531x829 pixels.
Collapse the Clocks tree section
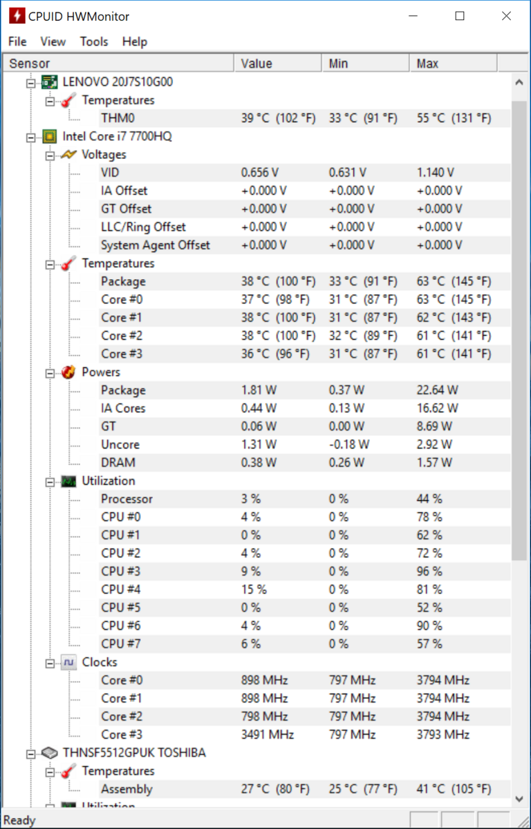click(x=50, y=663)
